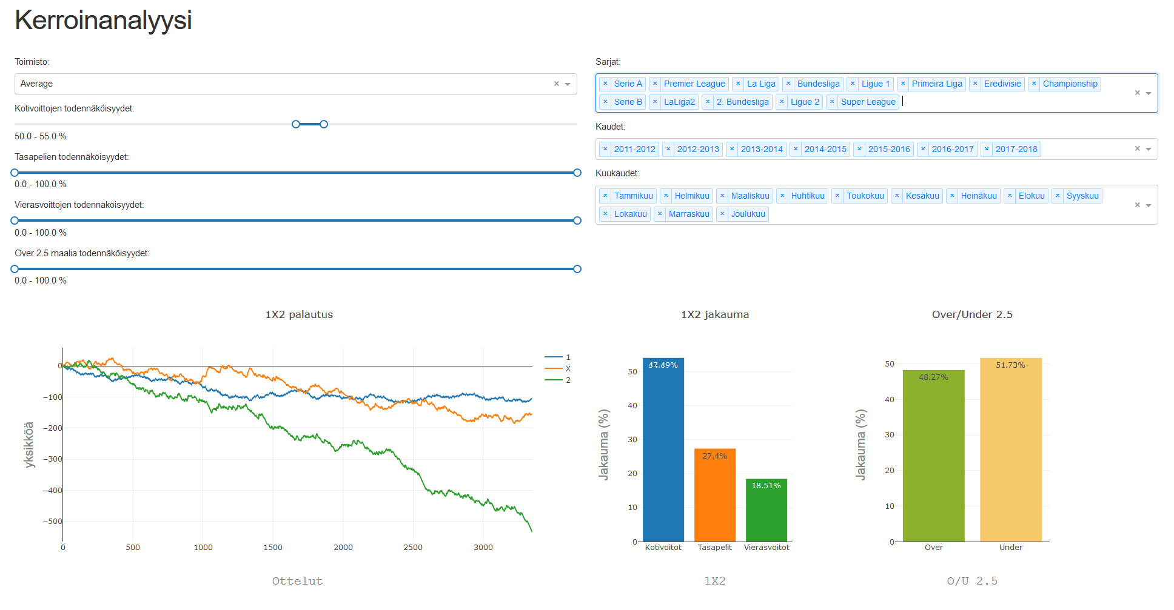This screenshot has width=1174, height=610.
Task: Delete the Bundesliga tag
Action: pos(788,84)
